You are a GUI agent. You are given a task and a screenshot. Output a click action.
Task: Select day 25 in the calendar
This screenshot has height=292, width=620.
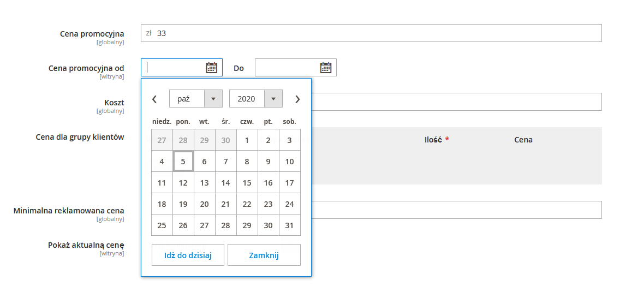pyautogui.click(x=162, y=225)
